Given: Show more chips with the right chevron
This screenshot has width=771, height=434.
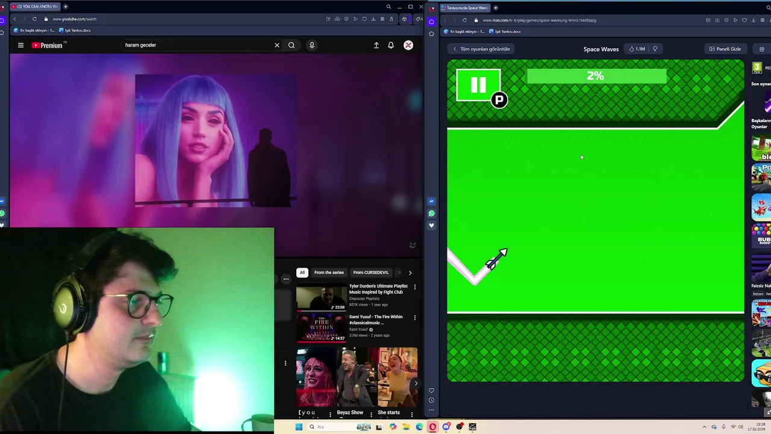Looking at the screenshot, I should point(410,272).
